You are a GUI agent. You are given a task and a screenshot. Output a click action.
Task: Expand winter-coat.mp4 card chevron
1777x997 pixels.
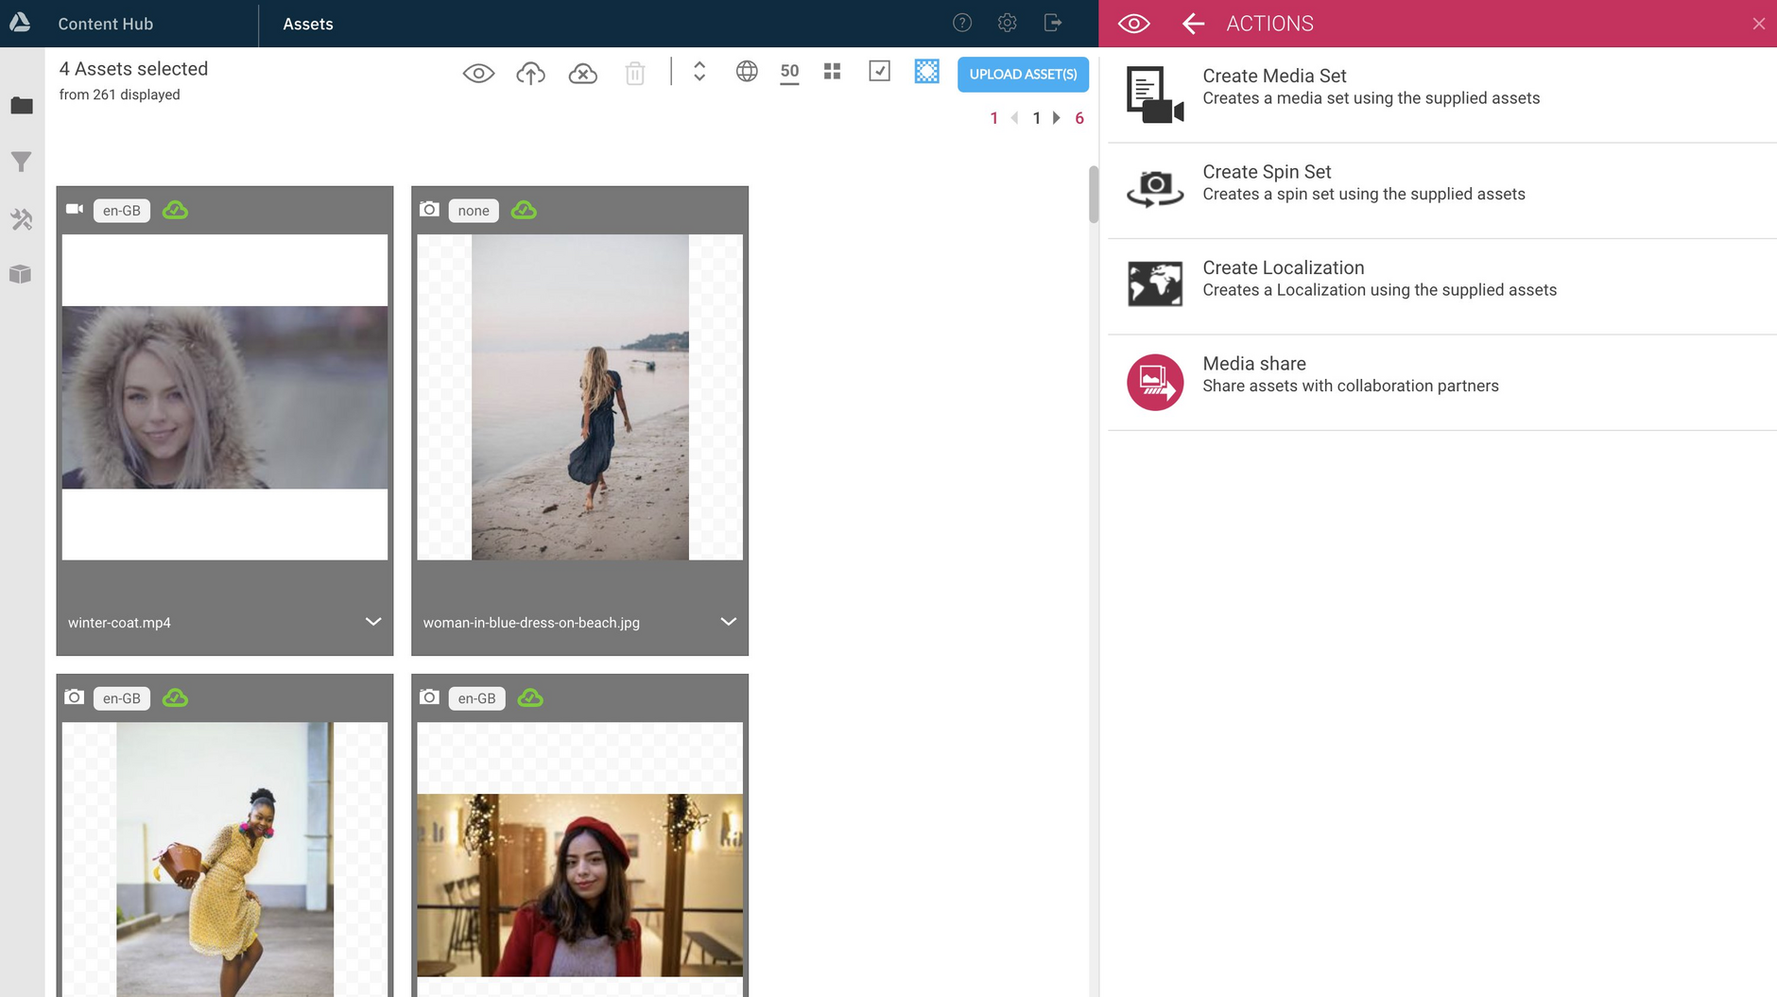(x=373, y=622)
